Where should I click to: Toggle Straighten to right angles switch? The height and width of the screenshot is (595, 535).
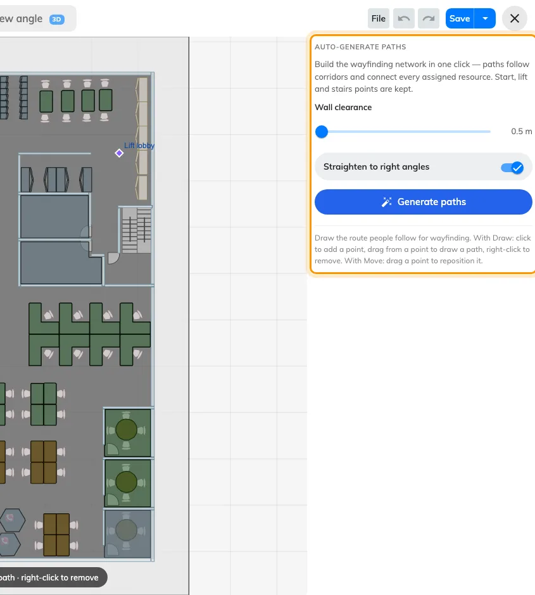512,167
